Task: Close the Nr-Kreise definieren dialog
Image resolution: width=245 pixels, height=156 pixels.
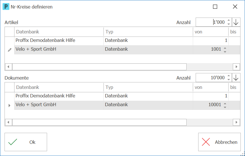Action: (235, 7)
